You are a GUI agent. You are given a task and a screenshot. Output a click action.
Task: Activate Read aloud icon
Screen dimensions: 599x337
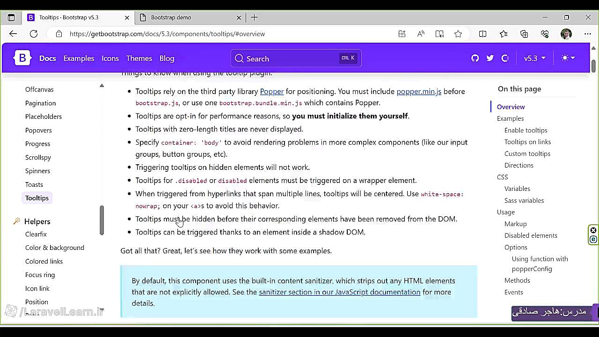pyautogui.click(x=421, y=34)
